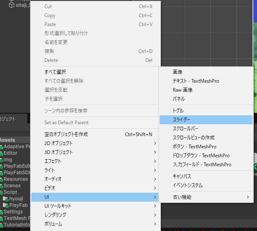
Task: Open the ビデオ submenu
Action: (x=95, y=188)
